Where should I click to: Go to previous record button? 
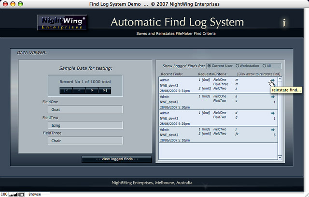coord(79,91)
